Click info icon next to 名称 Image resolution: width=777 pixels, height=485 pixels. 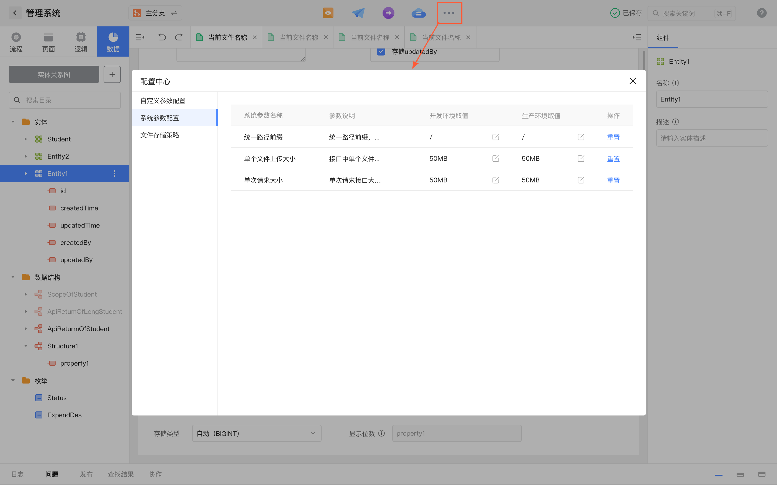click(676, 83)
